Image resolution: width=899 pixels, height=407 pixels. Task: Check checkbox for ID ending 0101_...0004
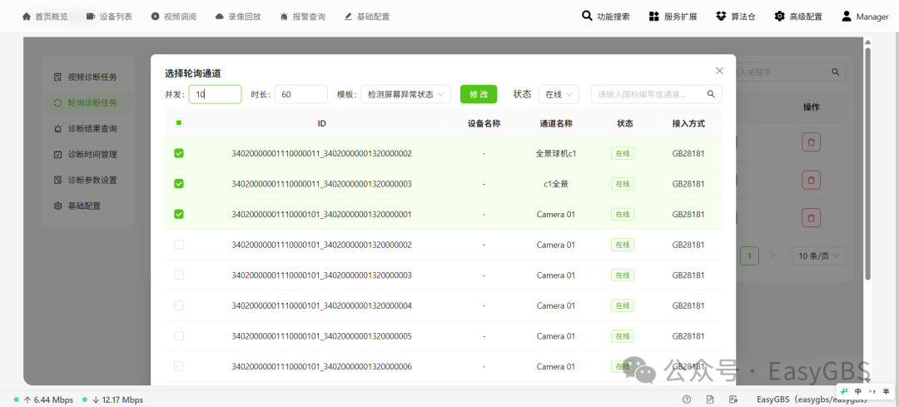coord(179,305)
